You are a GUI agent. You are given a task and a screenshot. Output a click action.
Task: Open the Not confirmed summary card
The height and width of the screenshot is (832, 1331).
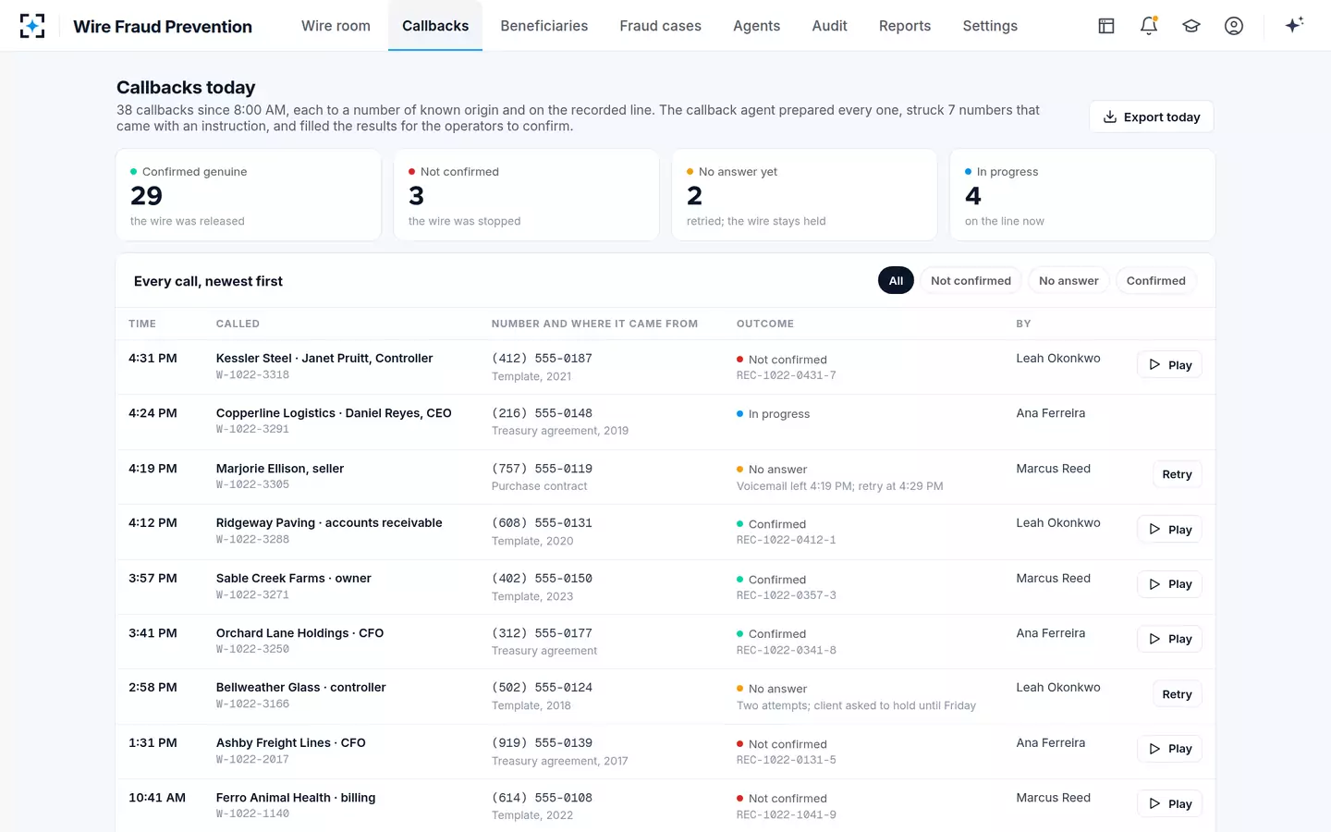click(527, 195)
